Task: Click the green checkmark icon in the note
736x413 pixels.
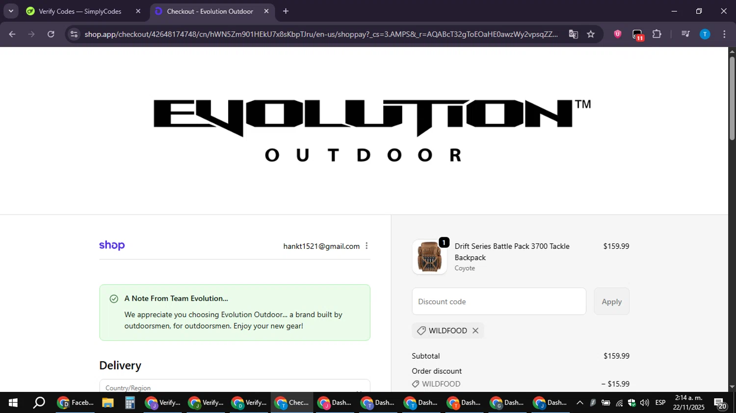Action: (x=114, y=299)
